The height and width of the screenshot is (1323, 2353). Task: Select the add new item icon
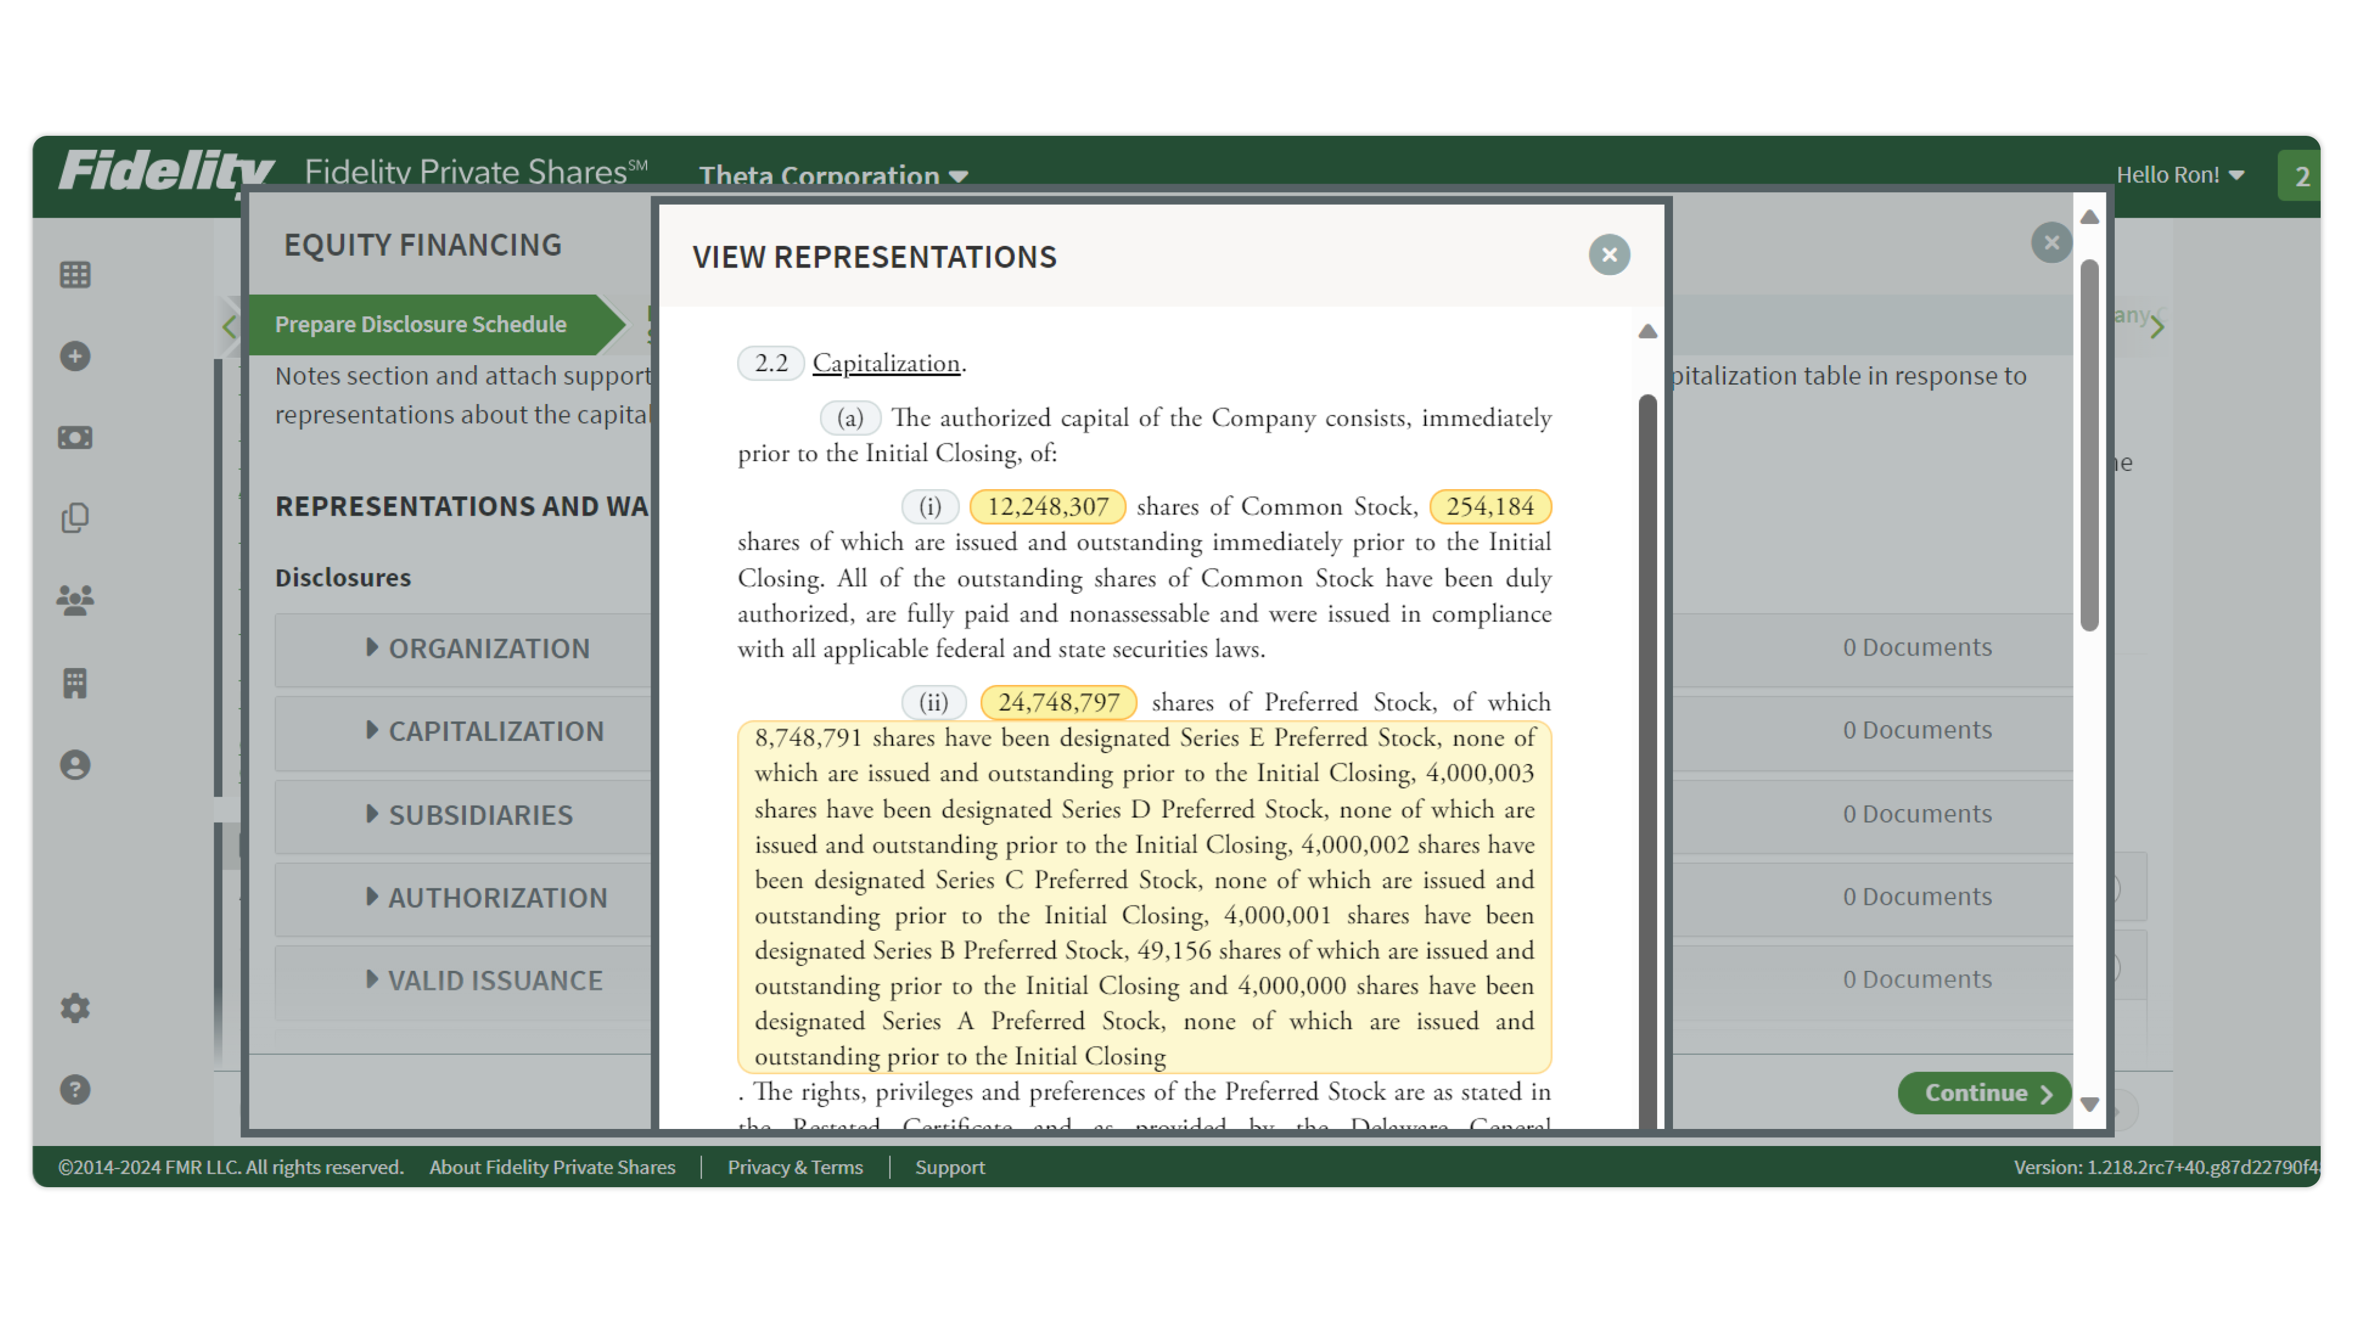74,356
